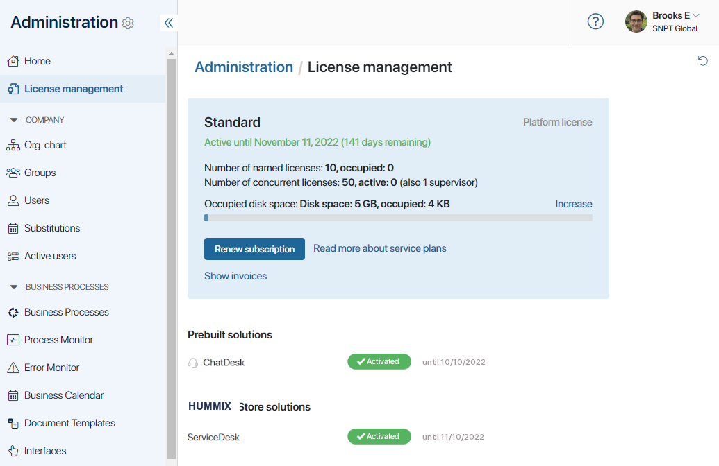Click the sidebar vertical scrollbar thumb
The width and height of the screenshot is (719, 466).
pyautogui.click(x=171, y=259)
